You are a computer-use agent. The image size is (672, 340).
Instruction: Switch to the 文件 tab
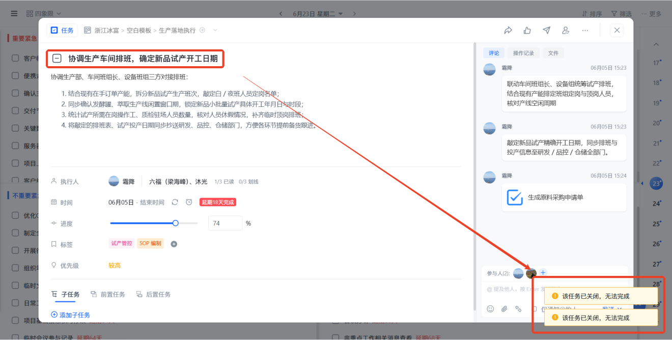coord(553,53)
